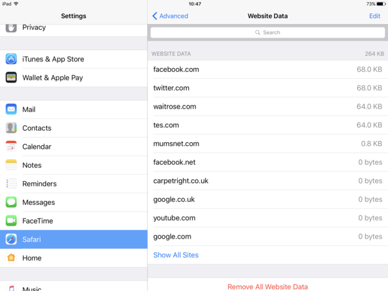The image size is (388, 291).
Task: Tap the Settings header title
Action: click(x=74, y=16)
